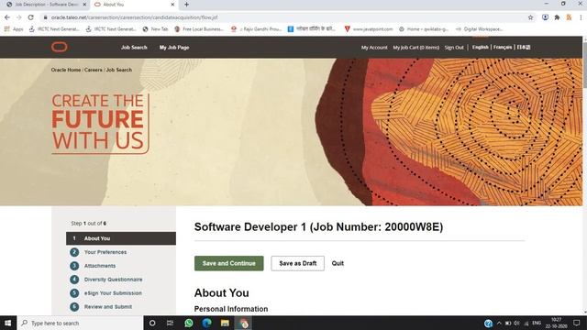
Task: Open Free Local Business bookmark
Action: [199, 28]
